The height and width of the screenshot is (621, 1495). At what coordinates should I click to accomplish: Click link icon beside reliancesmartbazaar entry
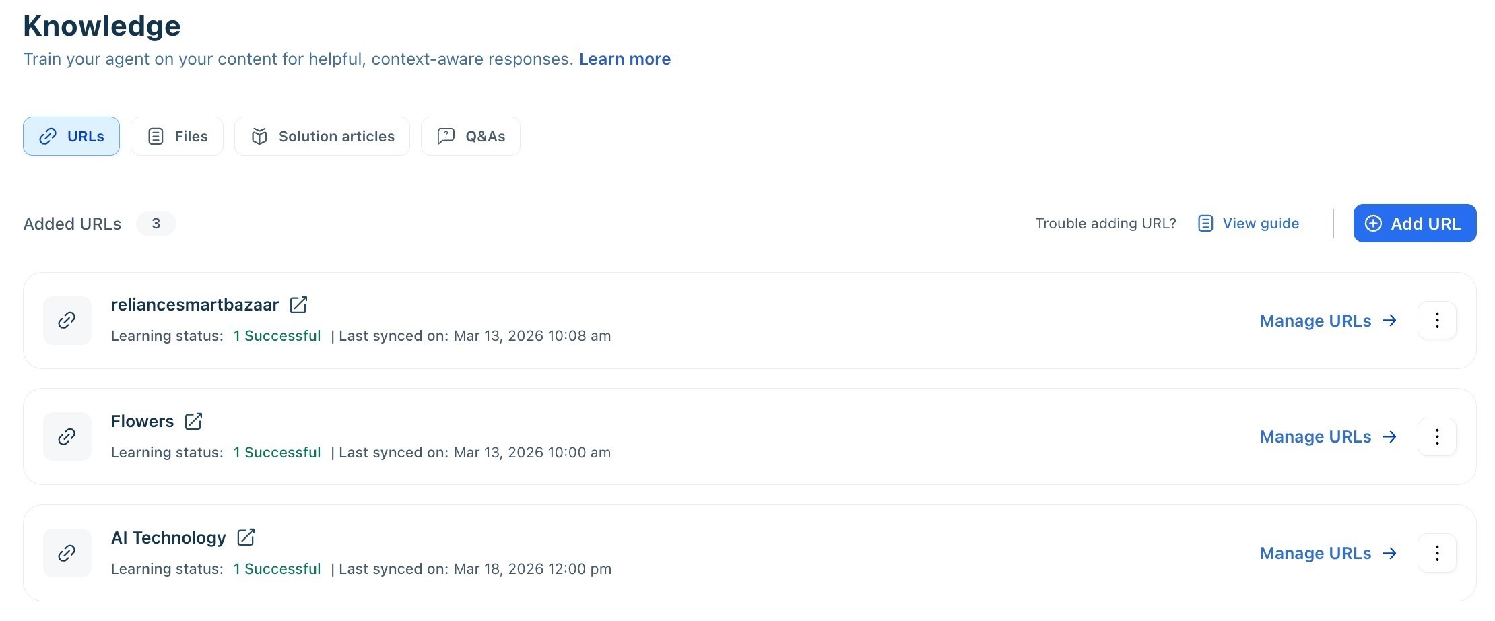click(67, 321)
